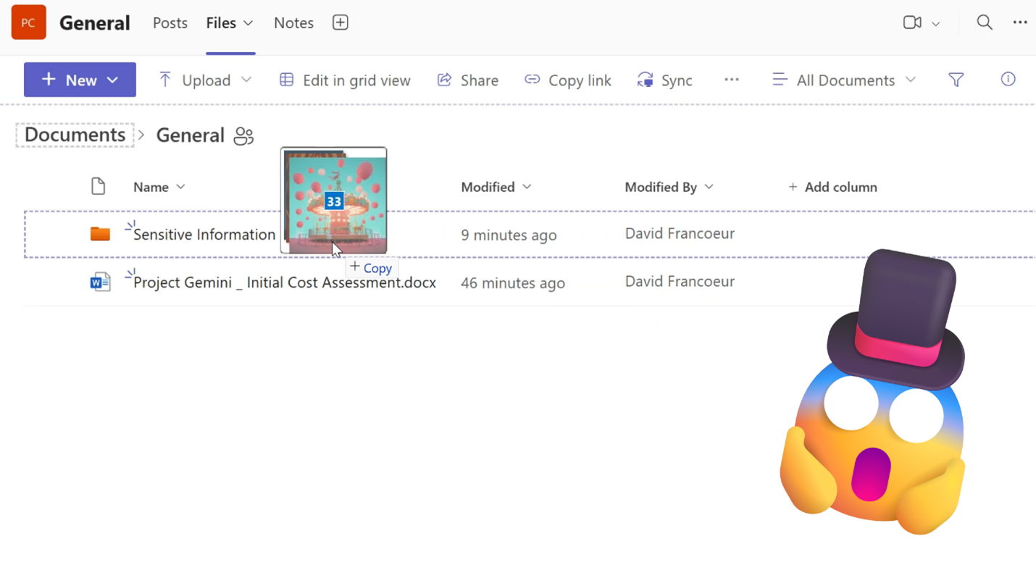Click the PC team avatar icon
The image size is (1036, 586).
(x=29, y=22)
